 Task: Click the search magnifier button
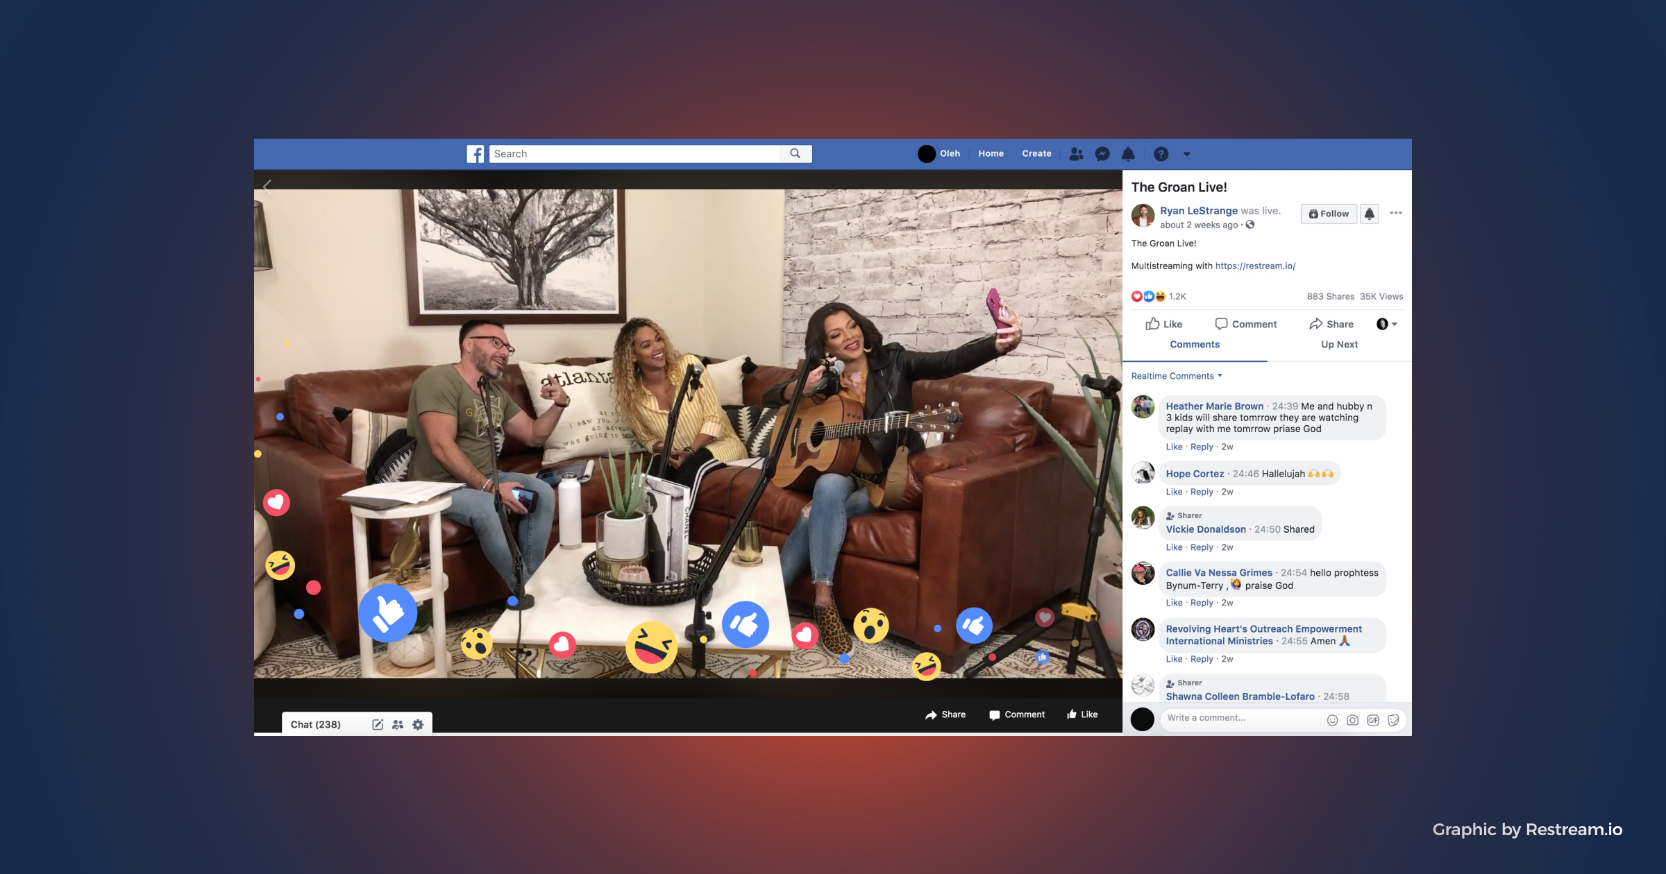click(796, 154)
